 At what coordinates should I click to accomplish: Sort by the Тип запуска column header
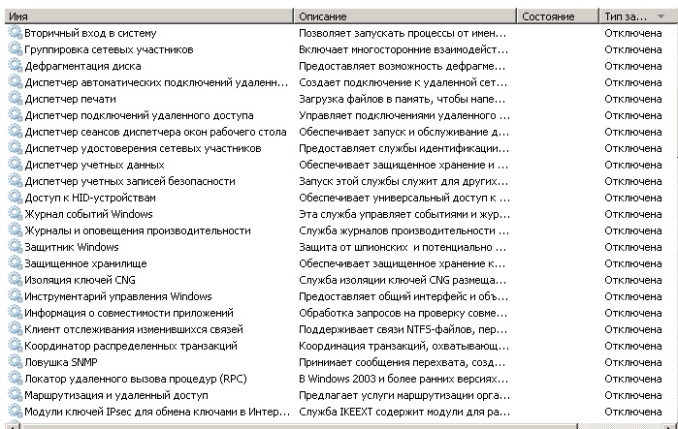pyautogui.click(x=638, y=16)
